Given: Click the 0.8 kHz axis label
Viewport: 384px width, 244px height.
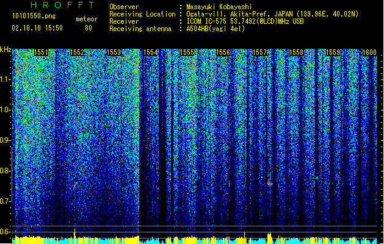Looking at the screenshot, I should [x=5, y=171].
